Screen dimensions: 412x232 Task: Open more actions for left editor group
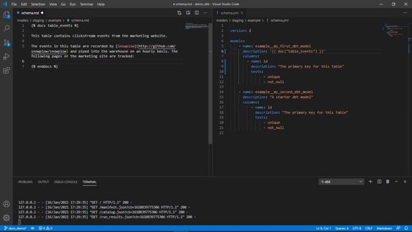(205, 13)
